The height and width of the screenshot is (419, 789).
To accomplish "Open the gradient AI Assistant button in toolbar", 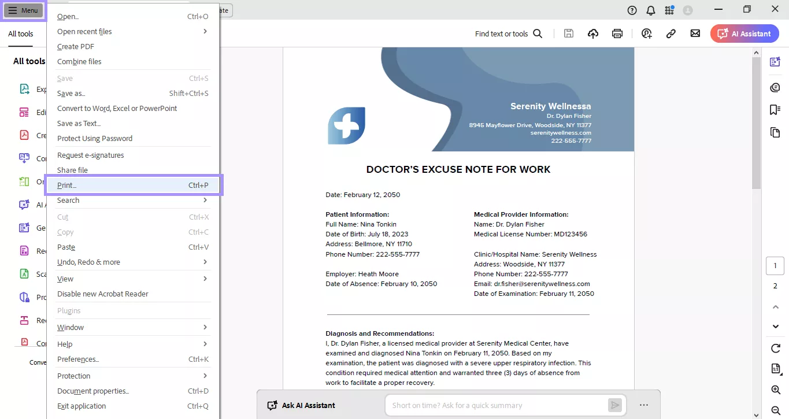I will (x=744, y=34).
